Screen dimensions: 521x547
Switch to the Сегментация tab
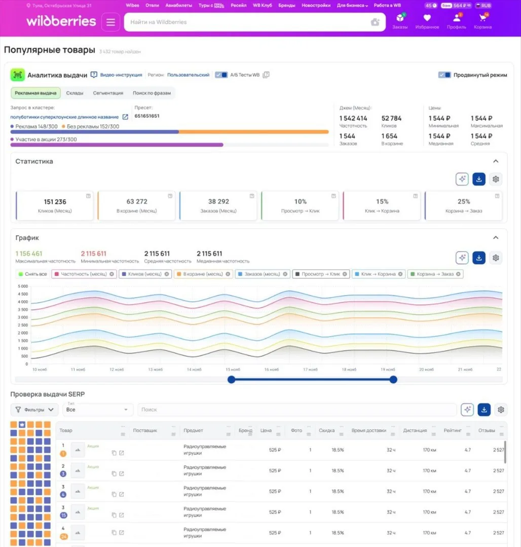coord(108,93)
